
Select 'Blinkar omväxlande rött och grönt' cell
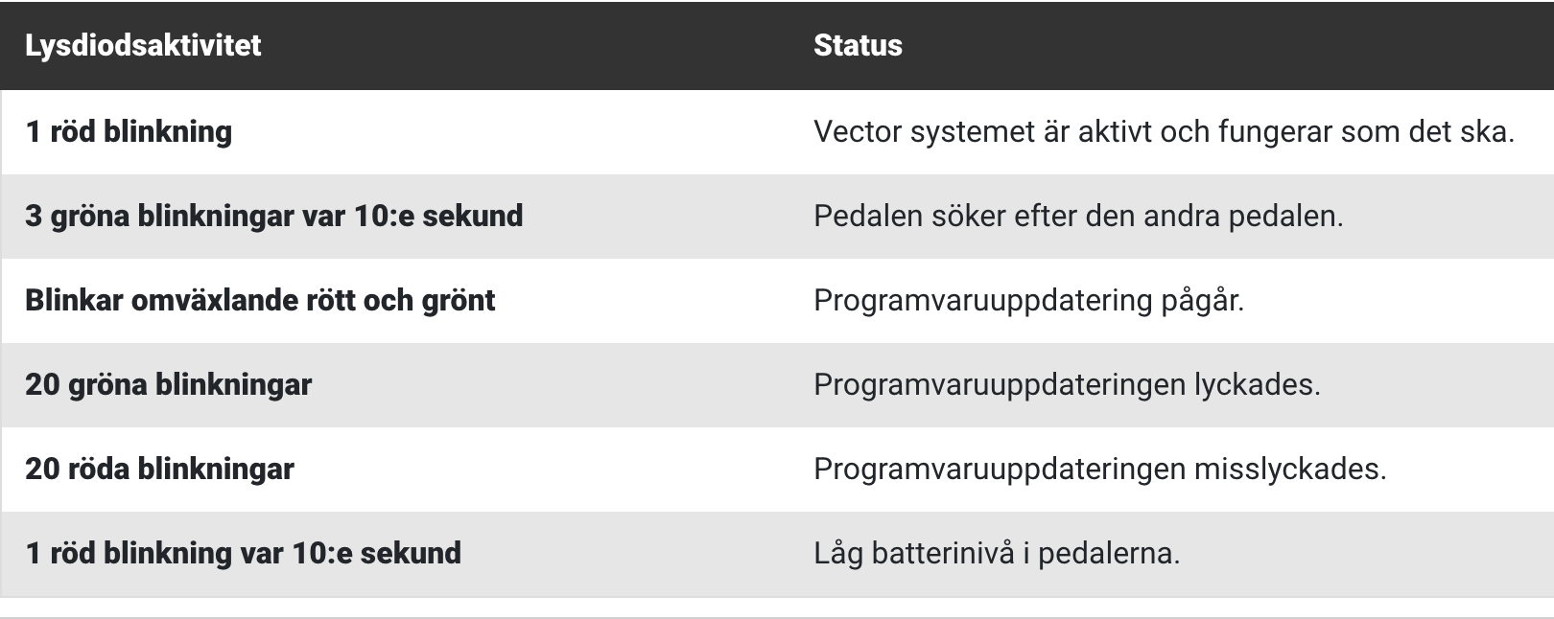click(260, 300)
